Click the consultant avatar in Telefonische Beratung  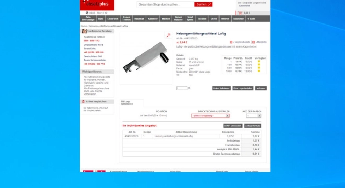[x=84, y=31]
